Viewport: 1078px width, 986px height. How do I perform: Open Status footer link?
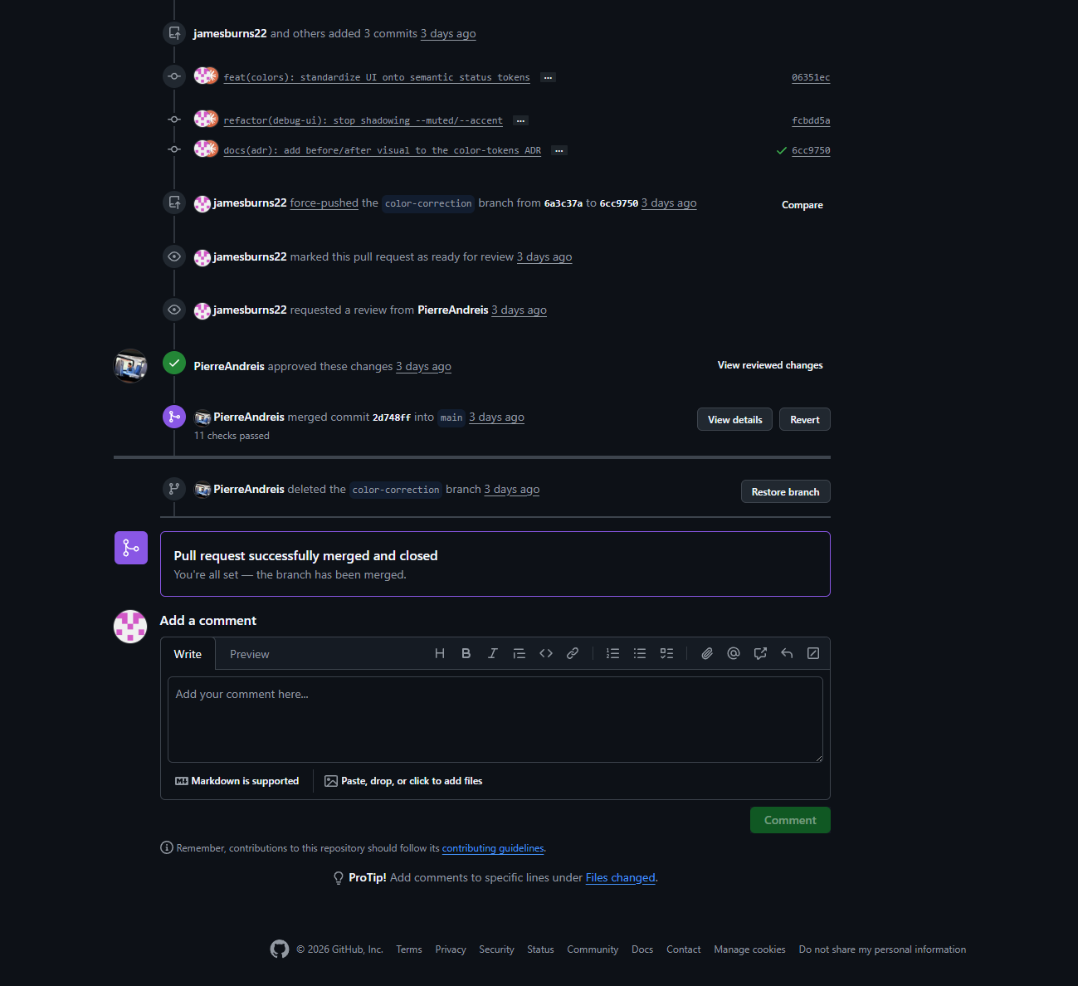pyautogui.click(x=540, y=949)
